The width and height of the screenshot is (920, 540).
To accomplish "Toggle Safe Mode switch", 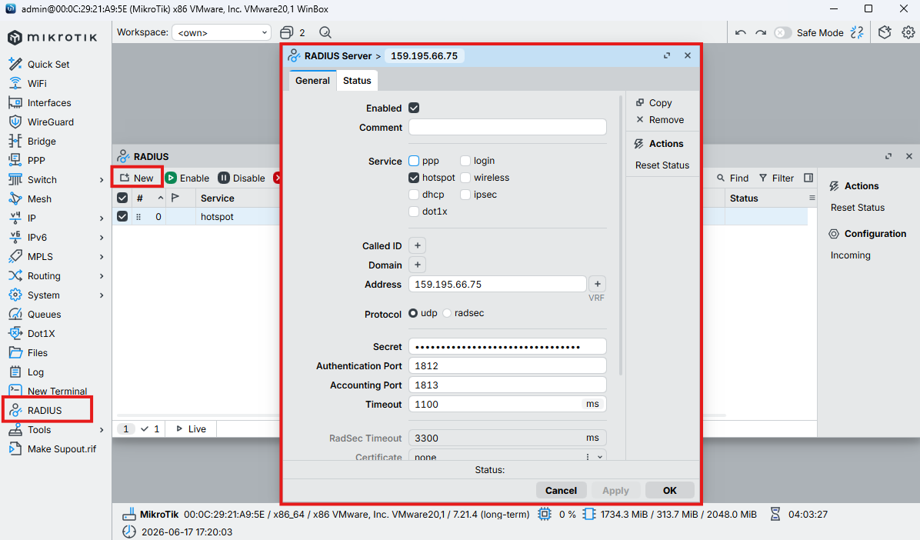I will [783, 33].
